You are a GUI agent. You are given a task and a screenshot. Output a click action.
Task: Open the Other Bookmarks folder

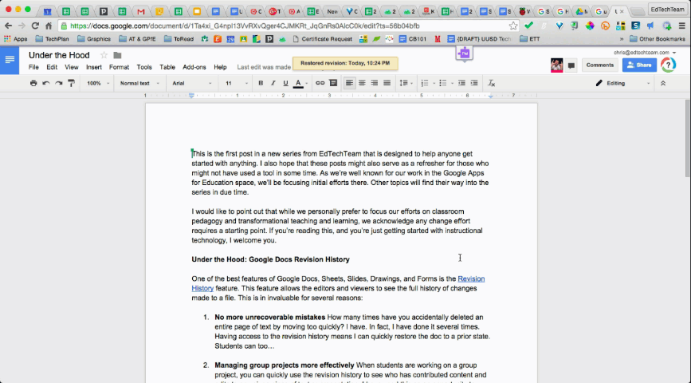coord(658,39)
